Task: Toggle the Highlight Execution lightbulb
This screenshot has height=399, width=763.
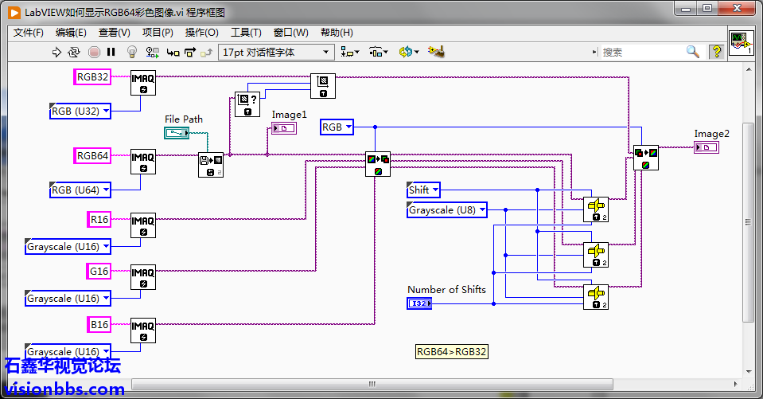Action: pyautogui.click(x=131, y=52)
